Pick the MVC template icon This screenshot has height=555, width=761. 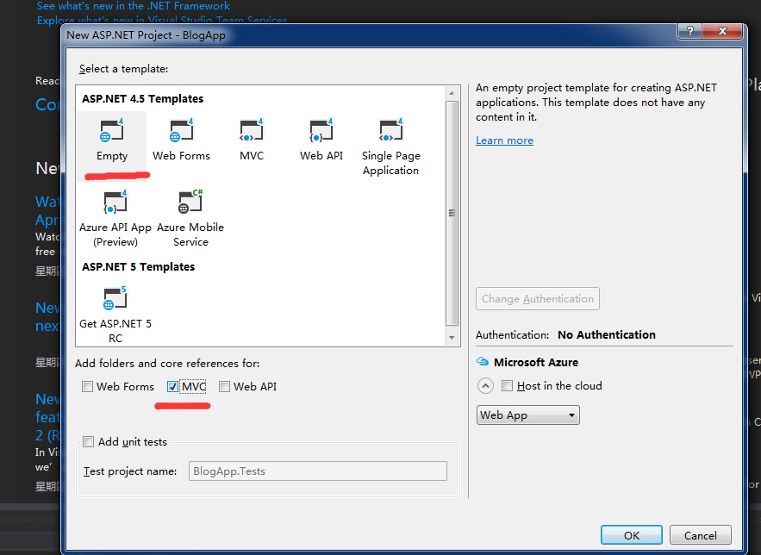click(x=252, y=130)
